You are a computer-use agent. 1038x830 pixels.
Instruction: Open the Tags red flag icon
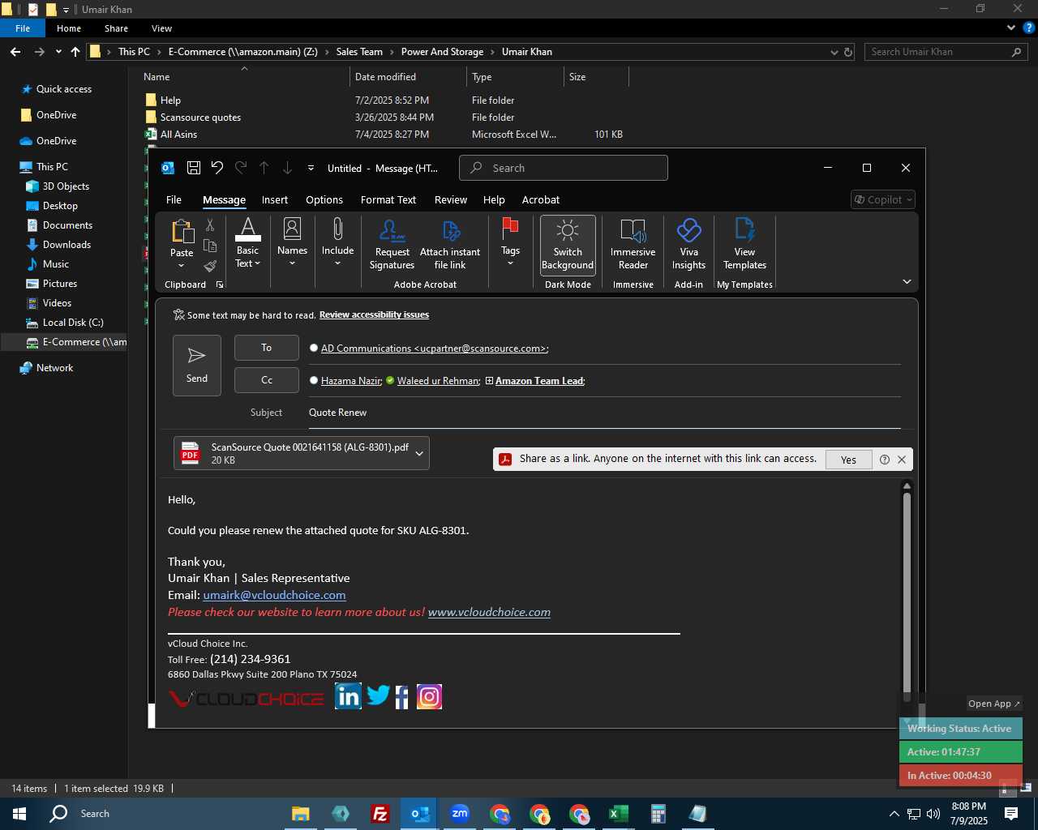coord(510,228)
